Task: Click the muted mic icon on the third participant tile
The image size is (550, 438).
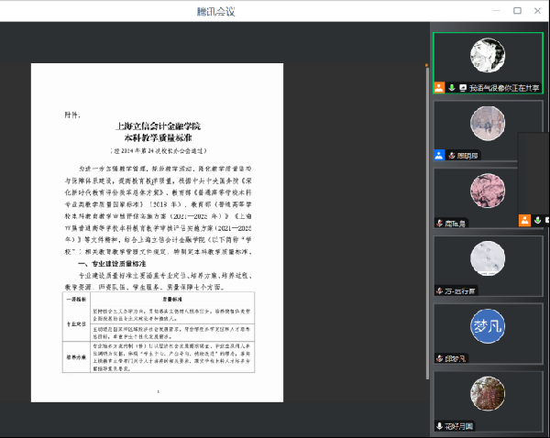Action: coord(440,223)
